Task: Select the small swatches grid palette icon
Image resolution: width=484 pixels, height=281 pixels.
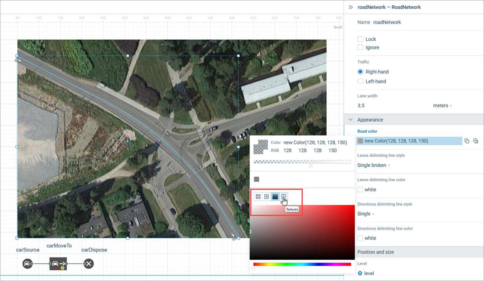Action: [266, 196]
